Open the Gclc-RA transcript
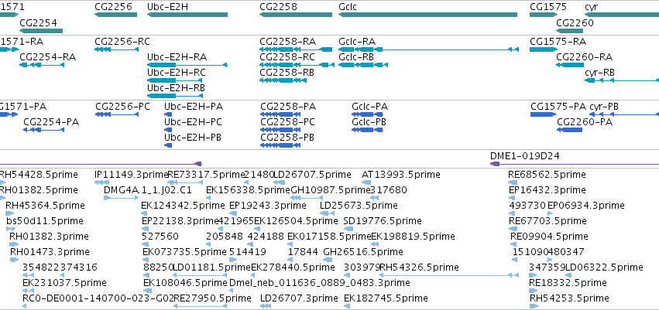The height and width of the screenshot is (310, 659). pyautogui.click(x=428, y=49)
